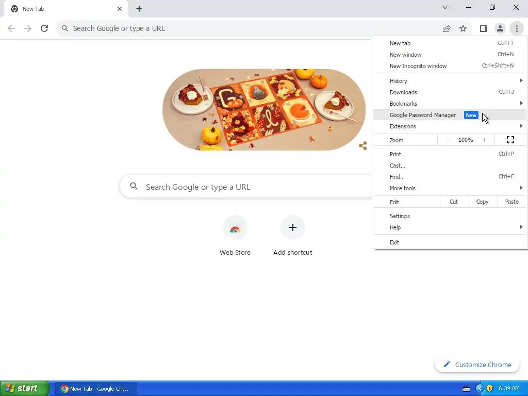Click the Customize Chrome button
The height and width of the screenshot is (396, 528).
click(477, 365)
